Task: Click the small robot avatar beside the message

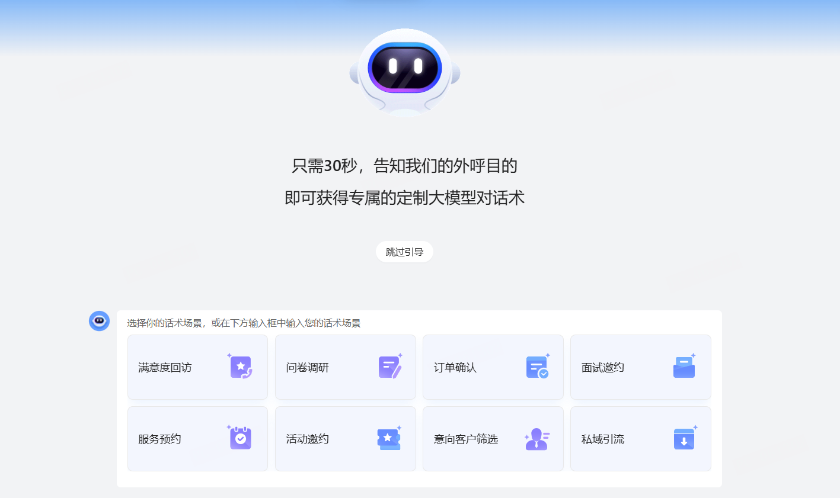Action: pos(99,321)
